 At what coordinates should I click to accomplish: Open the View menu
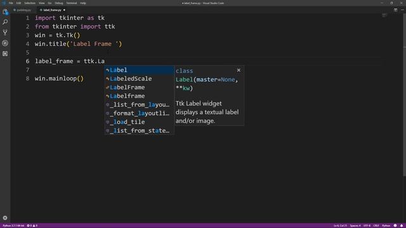(x=41, y=3)
